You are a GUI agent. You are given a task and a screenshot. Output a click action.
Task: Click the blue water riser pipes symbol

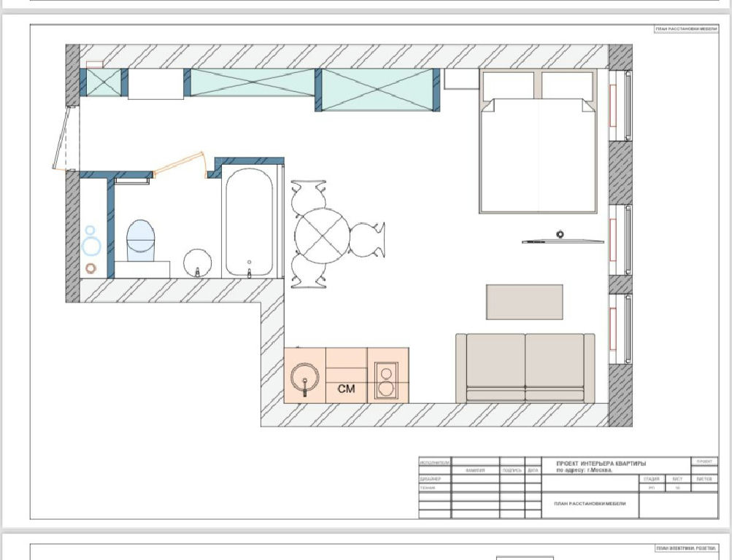pos(91,241)
